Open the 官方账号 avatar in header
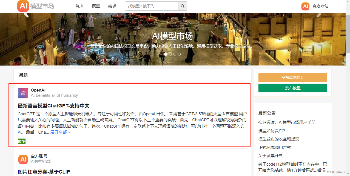Screen dimensions: 350x176 pos(305,6)
